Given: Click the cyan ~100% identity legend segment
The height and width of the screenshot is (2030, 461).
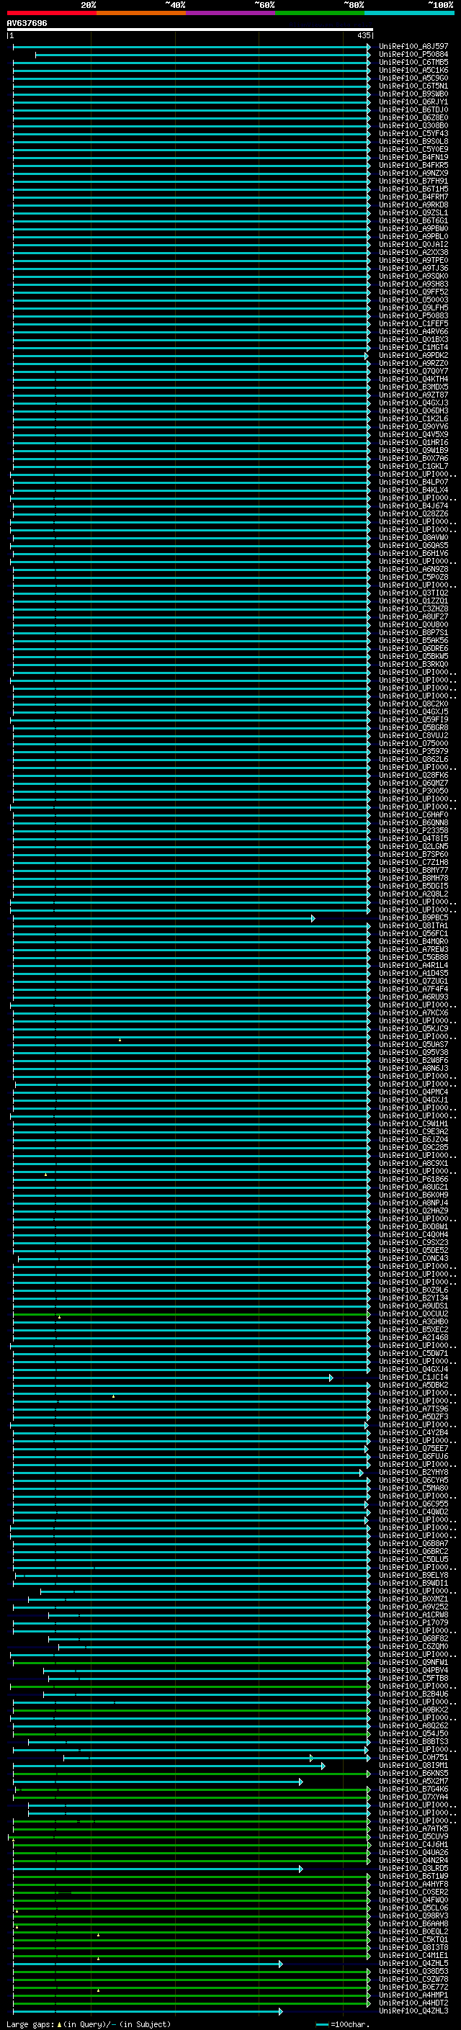Looking at the screenshot, I should coord(409,13).
